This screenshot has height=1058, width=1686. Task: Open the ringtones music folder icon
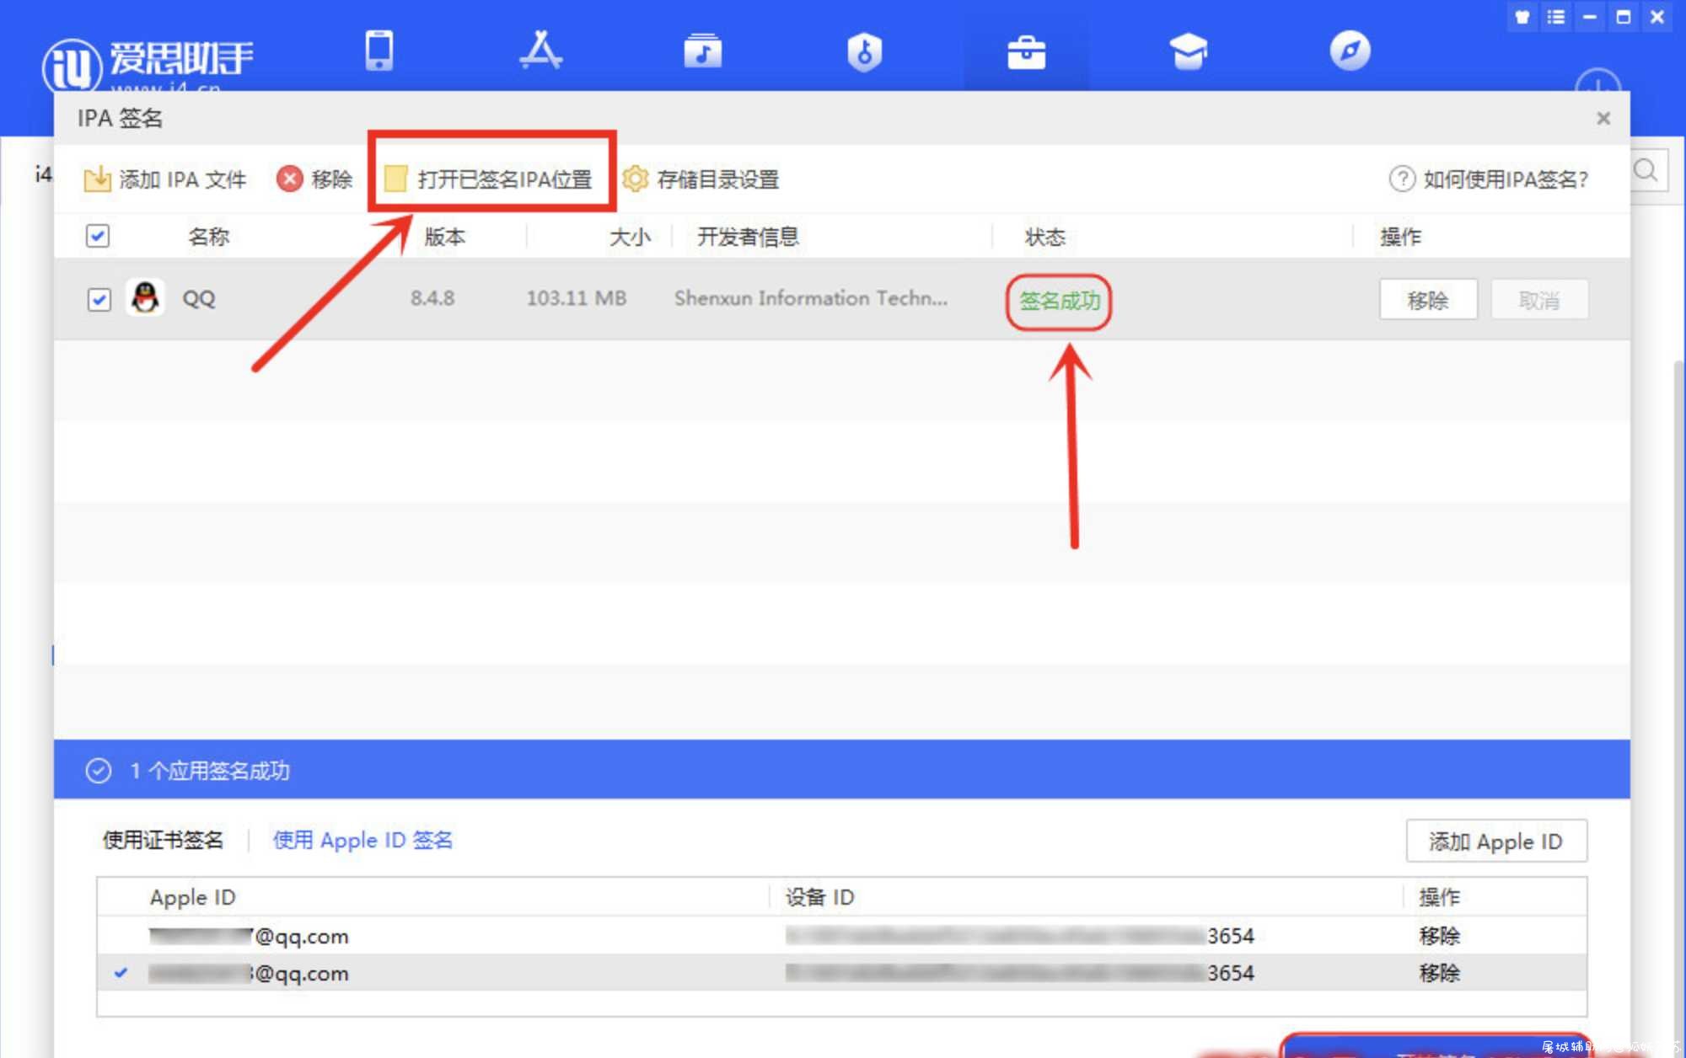[702, 51]
